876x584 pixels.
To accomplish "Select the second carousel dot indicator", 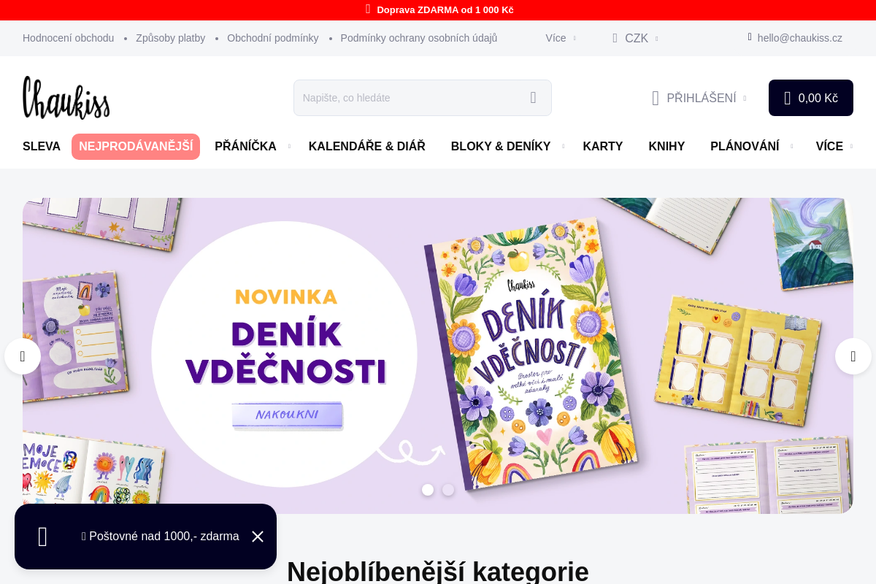I will click(448, 490).
